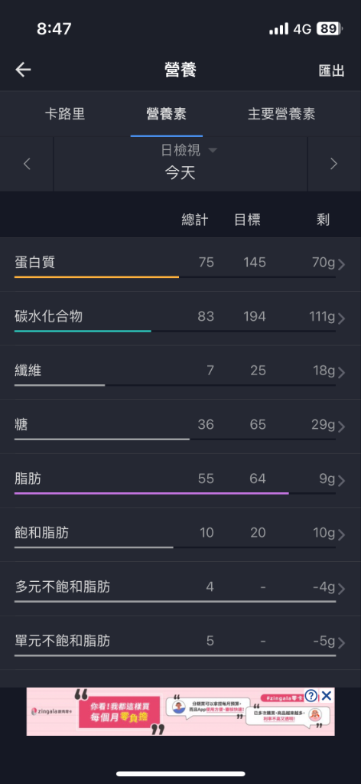
Task: Close the zingala ad banner
Action: point(327,695)
